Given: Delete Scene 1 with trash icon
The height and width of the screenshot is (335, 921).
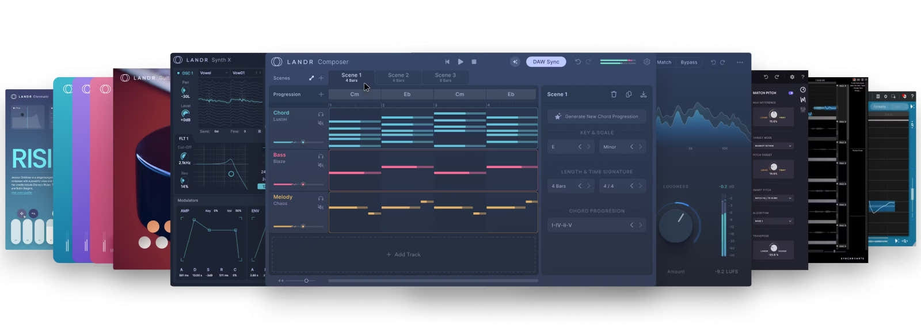Looking at the screenshot, I should [614, 94].
